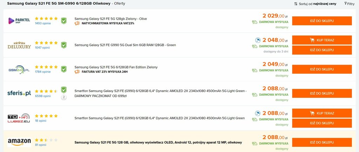Click IDŹ DO SKLEPU in ToLubisz.eu offer
This screenshot has width=359, height=152.
pos(322,123)
